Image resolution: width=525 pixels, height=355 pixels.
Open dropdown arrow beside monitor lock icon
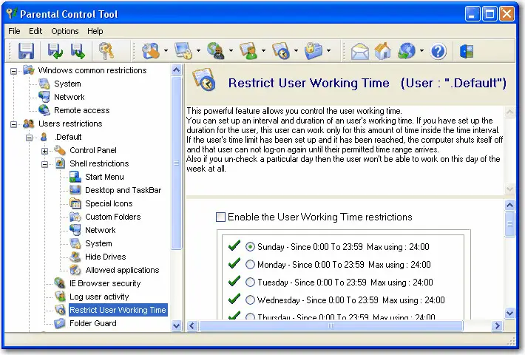point(198,51)
